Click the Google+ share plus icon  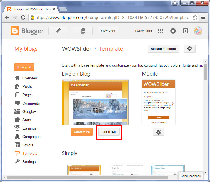tap(186, 31)
